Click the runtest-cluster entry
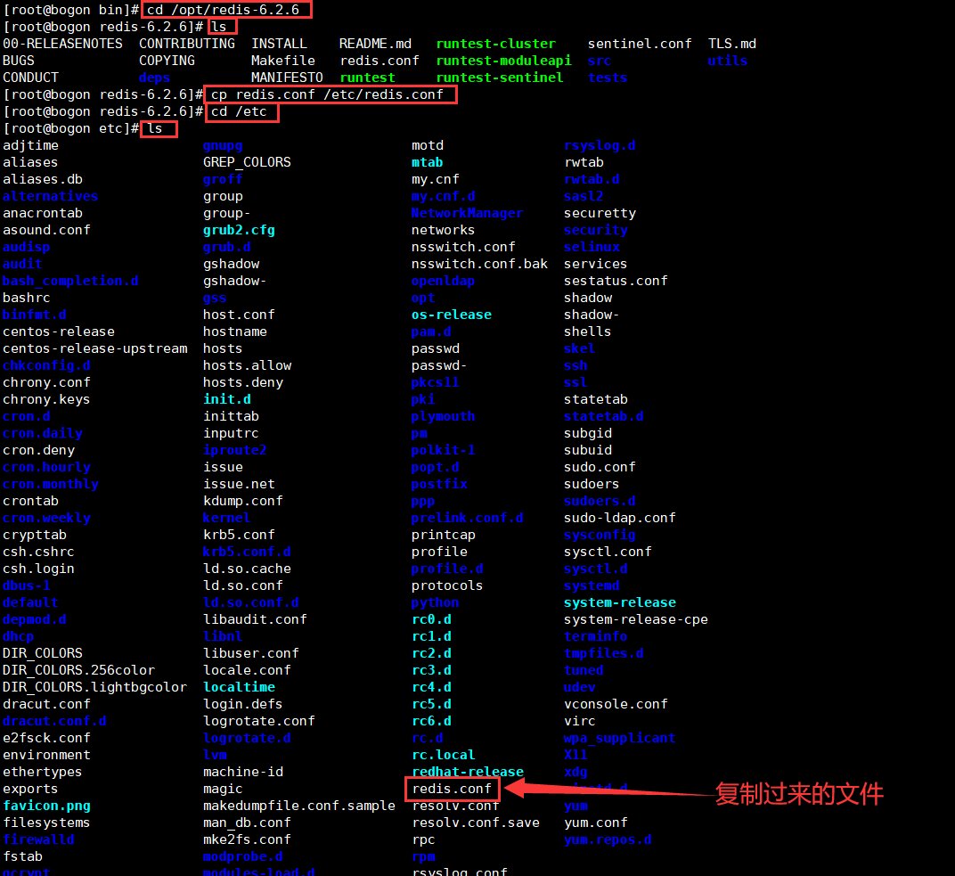Viewport: 955px width, 876px height. pyautogui.click(x=496, y=44)
